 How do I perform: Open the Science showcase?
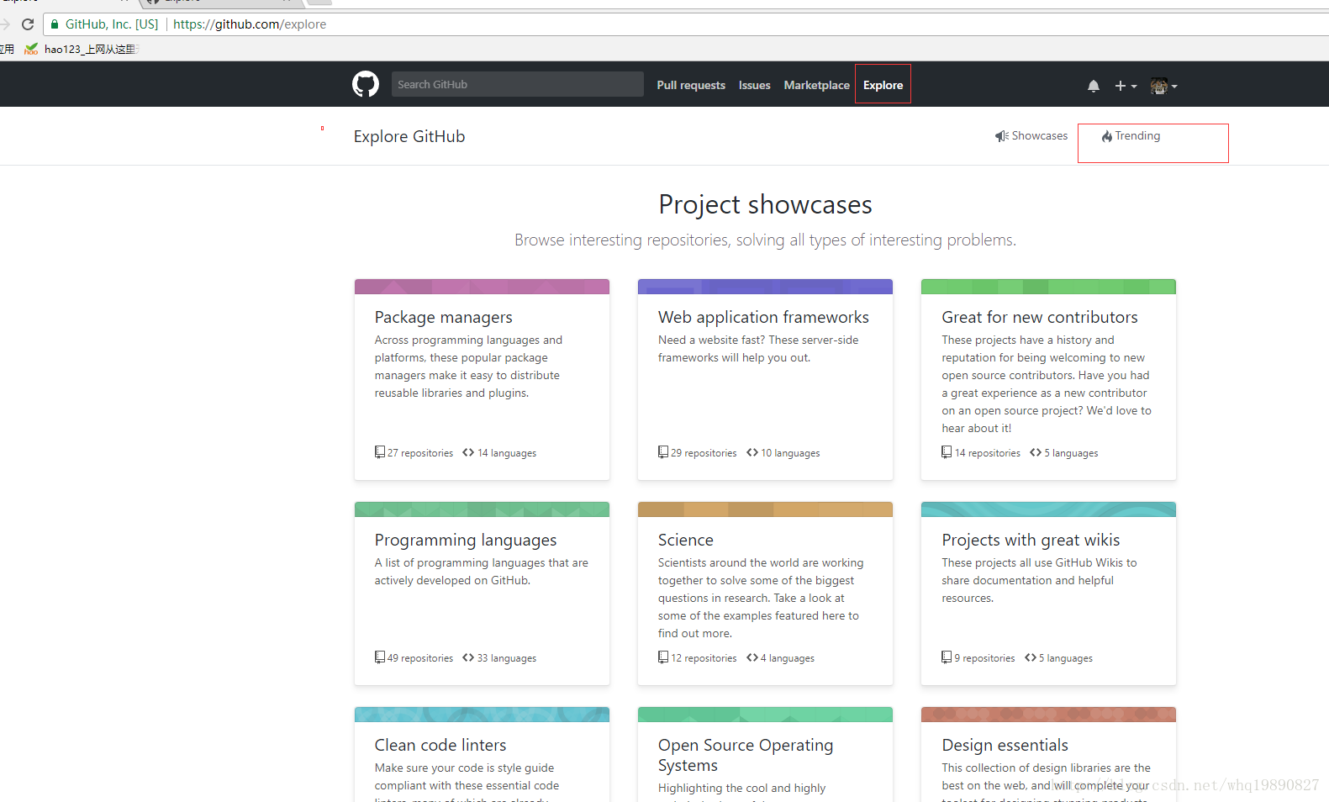(x=686, y=540)
